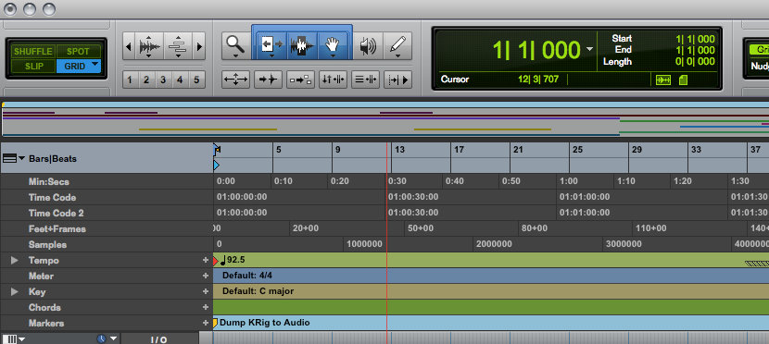This screenshot has height=344, width=769.
Task: Click horizontal zoom out left arrow
Action: [x=129, y=46]
